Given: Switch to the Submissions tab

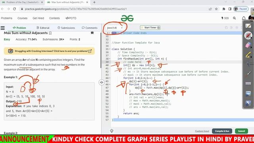Looking at the screenshot, I should pos(66,28).
